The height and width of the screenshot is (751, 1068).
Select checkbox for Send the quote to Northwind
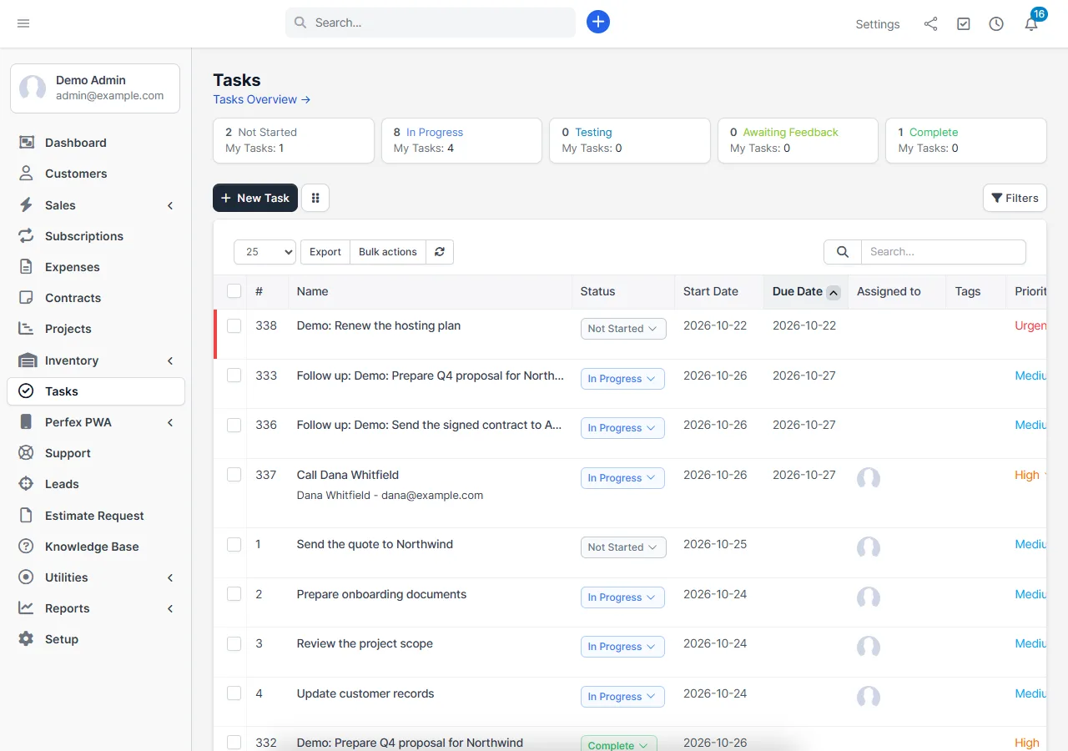pos(234,544)
